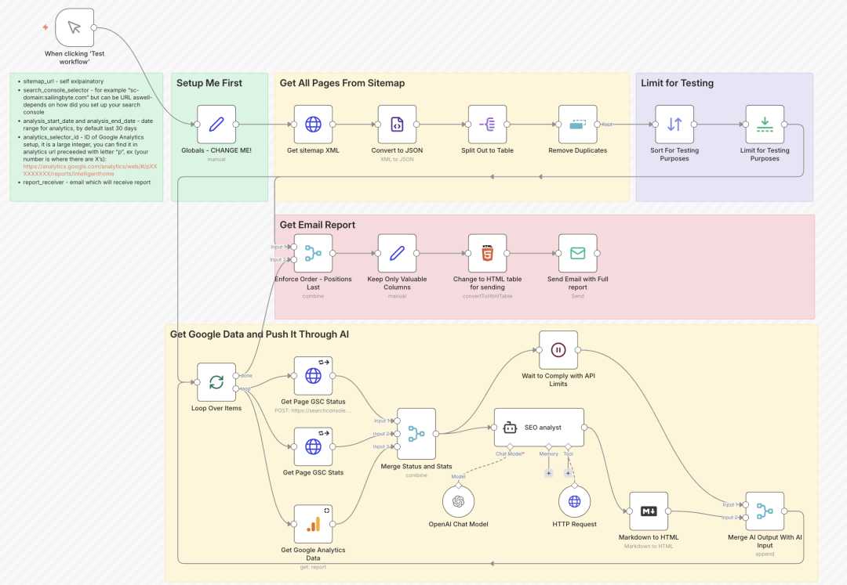Select the Loop Over Items node
847x585 pixels.
tap(216, 382)
